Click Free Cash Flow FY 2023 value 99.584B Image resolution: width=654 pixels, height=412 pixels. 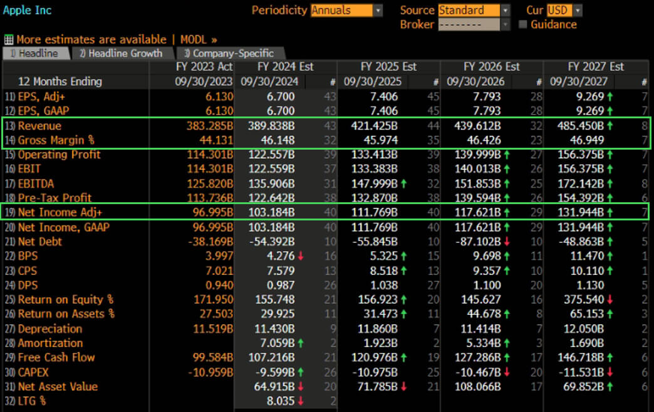[x=213, y=358]
